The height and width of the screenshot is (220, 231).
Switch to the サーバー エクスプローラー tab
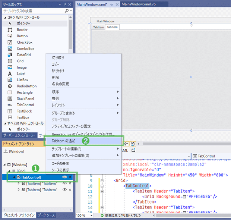[19, 135]
